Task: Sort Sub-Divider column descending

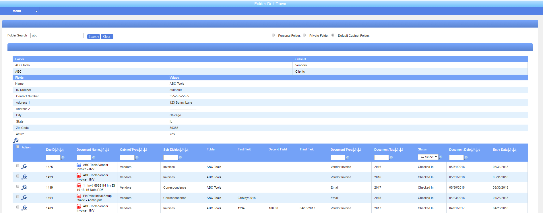Action: tap(187, 150)
